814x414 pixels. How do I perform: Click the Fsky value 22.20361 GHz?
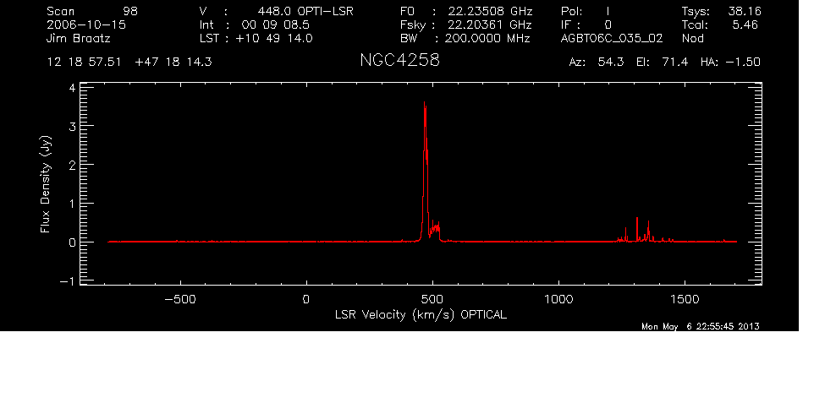click(x=490, y=25)
